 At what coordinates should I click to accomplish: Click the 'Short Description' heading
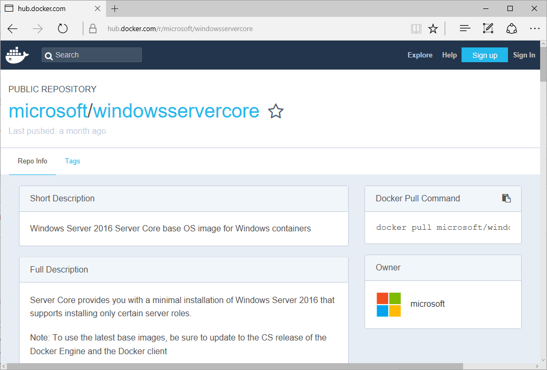[x=62, y=198]
